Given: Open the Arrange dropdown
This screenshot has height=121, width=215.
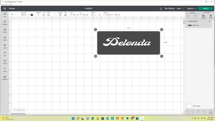Looking at the screenshot, I should click(x=60, y=15).
